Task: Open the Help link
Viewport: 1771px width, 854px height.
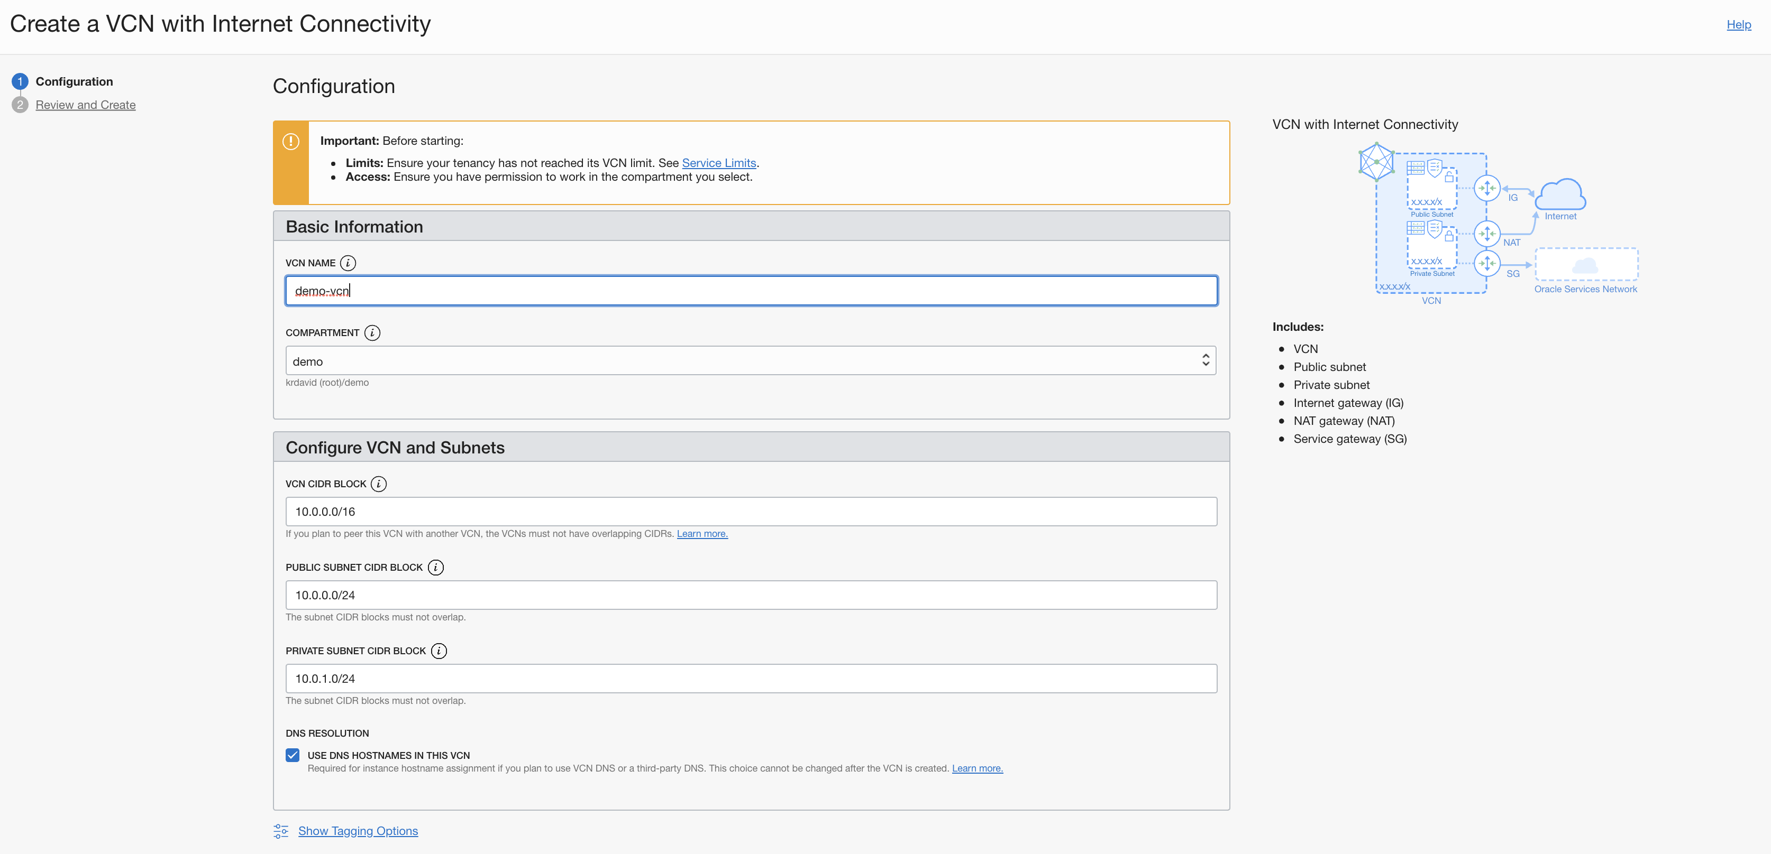Action: coord(1738,25)
